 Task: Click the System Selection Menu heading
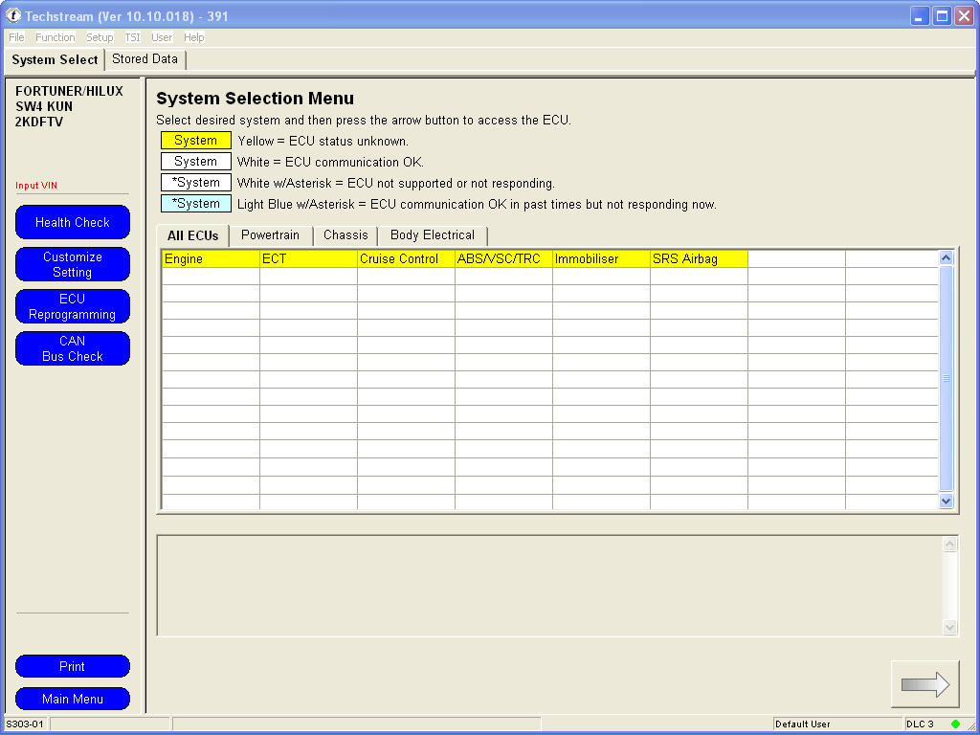pos(255,99)
